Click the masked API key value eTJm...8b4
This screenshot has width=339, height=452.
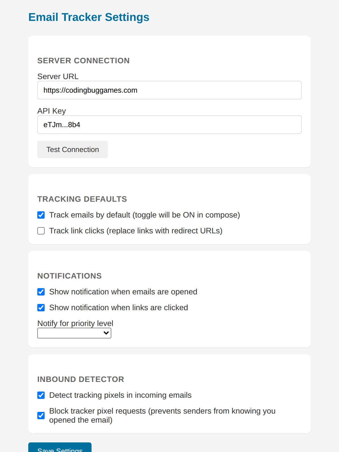tap(62, 124)
